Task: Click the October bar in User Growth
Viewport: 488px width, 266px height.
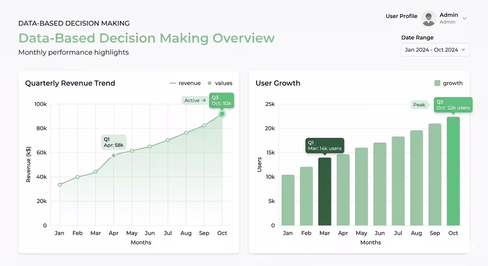Action: tap(453, 171)
